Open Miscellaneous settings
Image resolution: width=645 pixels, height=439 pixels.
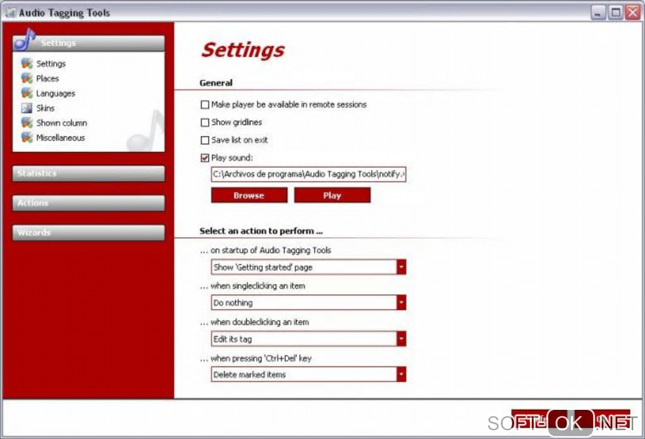point(61,138)
